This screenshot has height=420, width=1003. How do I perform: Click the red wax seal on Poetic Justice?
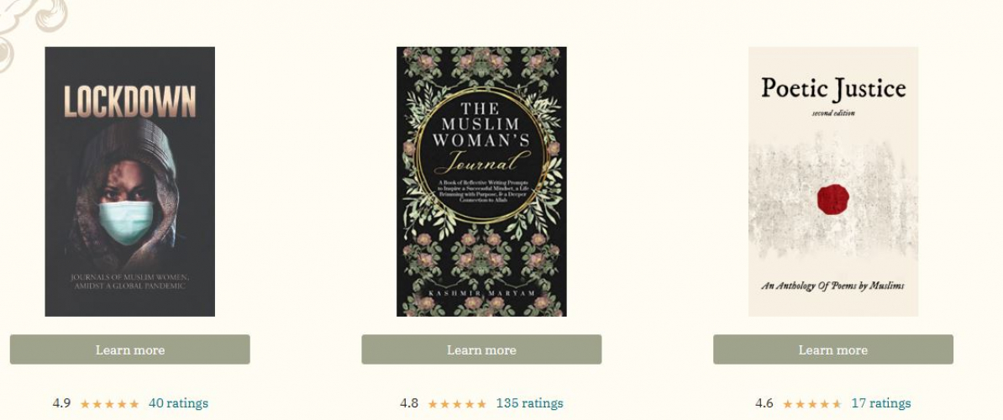pyautogui.click(x=832, y=199)
